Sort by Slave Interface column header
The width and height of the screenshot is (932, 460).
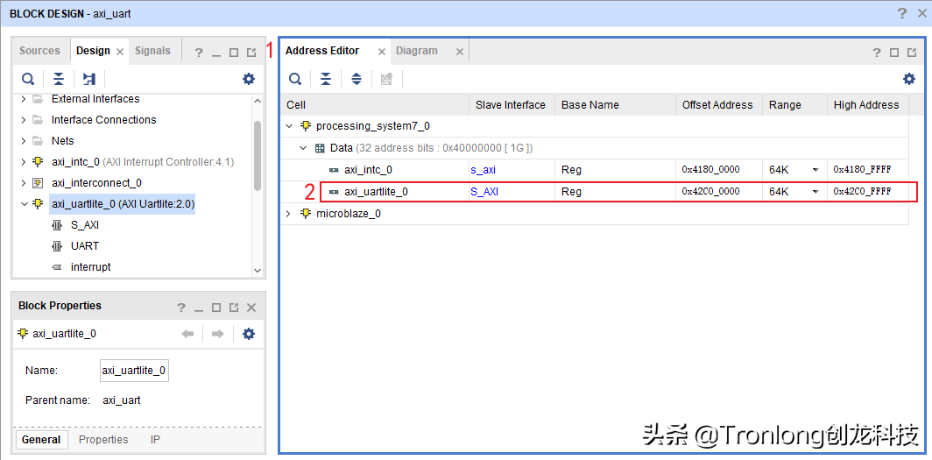(512, 104)
